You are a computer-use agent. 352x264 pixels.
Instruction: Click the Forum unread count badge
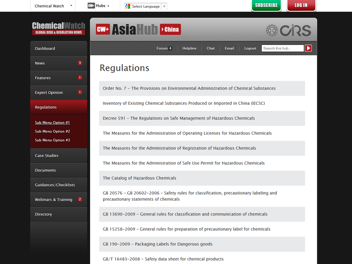pos(170,48)
